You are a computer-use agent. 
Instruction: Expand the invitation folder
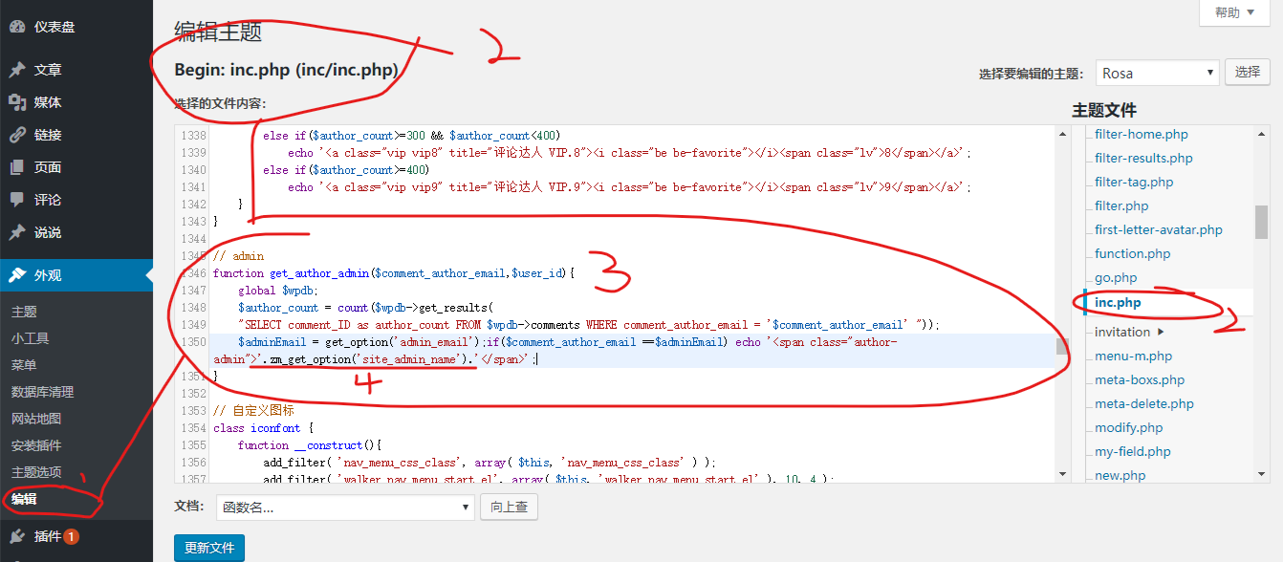(1161, 333)
